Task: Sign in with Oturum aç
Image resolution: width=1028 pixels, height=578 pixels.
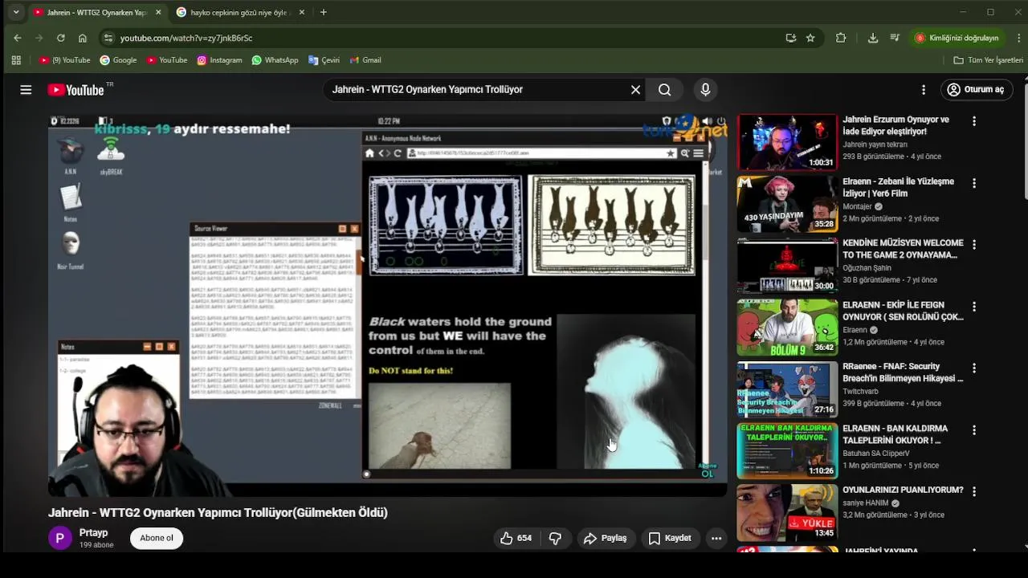Action: tap(977, 90)
